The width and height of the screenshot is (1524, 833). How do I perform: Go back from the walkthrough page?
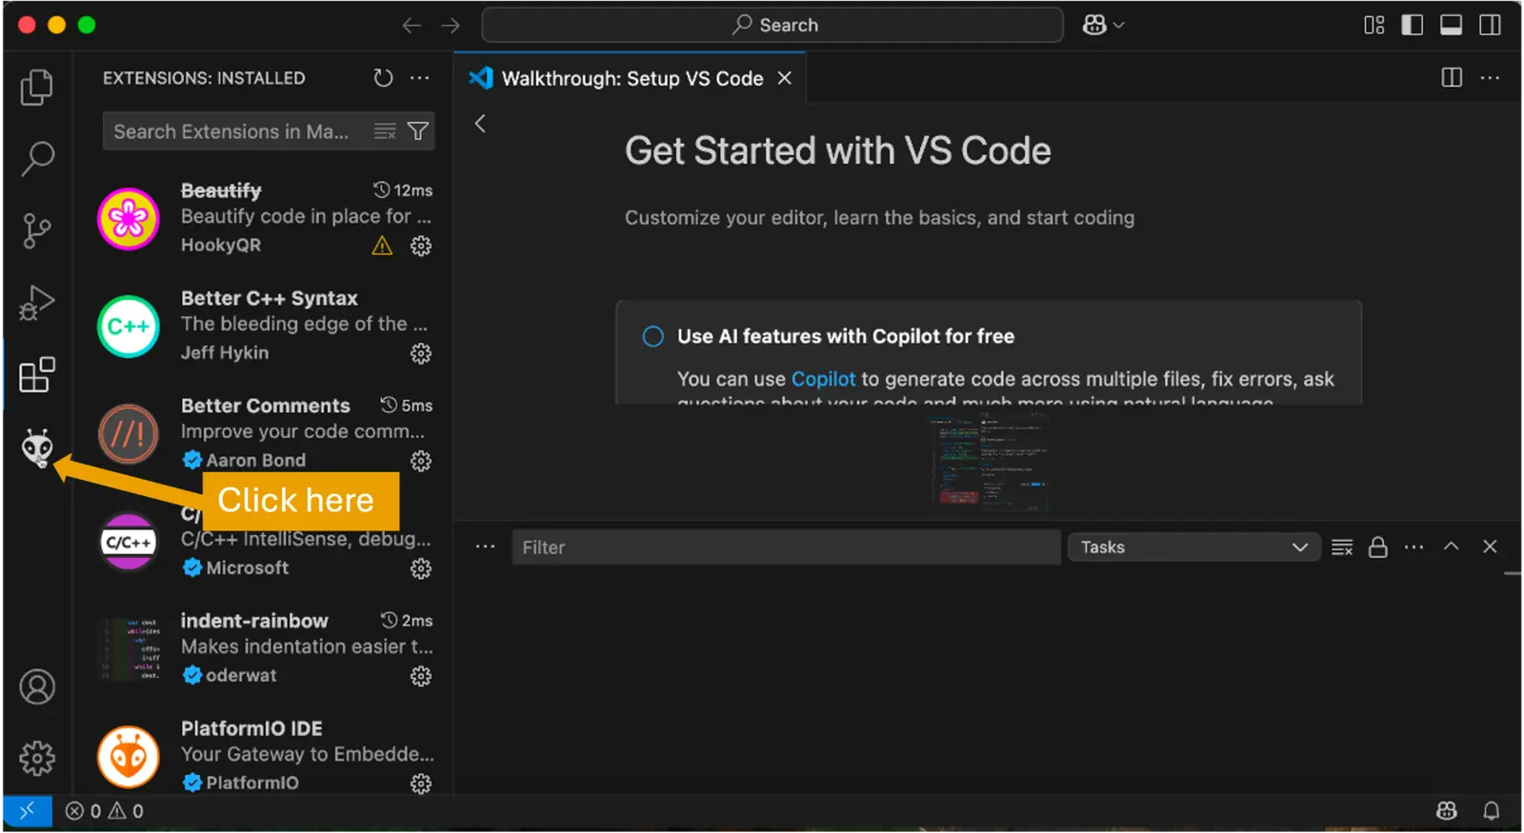click(x=480, y=124)
